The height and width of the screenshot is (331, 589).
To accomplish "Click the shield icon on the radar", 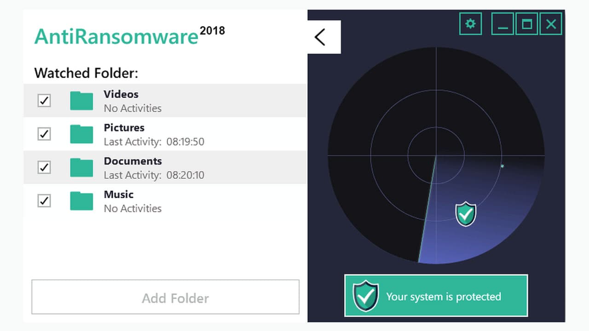I will pyautogui.click(x=466, y=214).
